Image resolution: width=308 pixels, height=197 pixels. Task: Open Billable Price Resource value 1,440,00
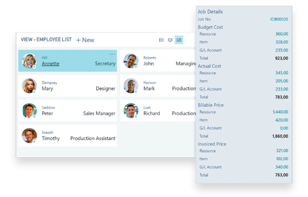[280, 112]
